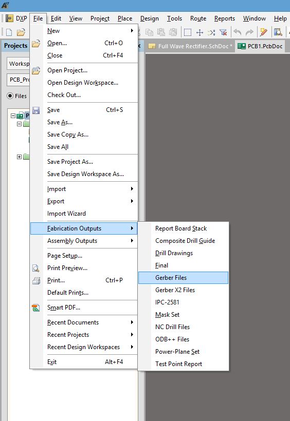The image size is (290, 421).
Task: Open the Design menu
Action: [150, 18]
